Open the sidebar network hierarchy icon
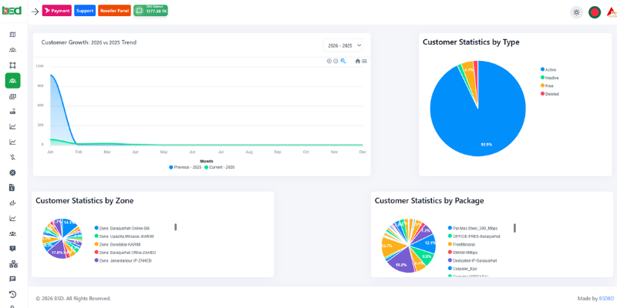The height and width of the screenshot is (308, 617). pos(12,264)
